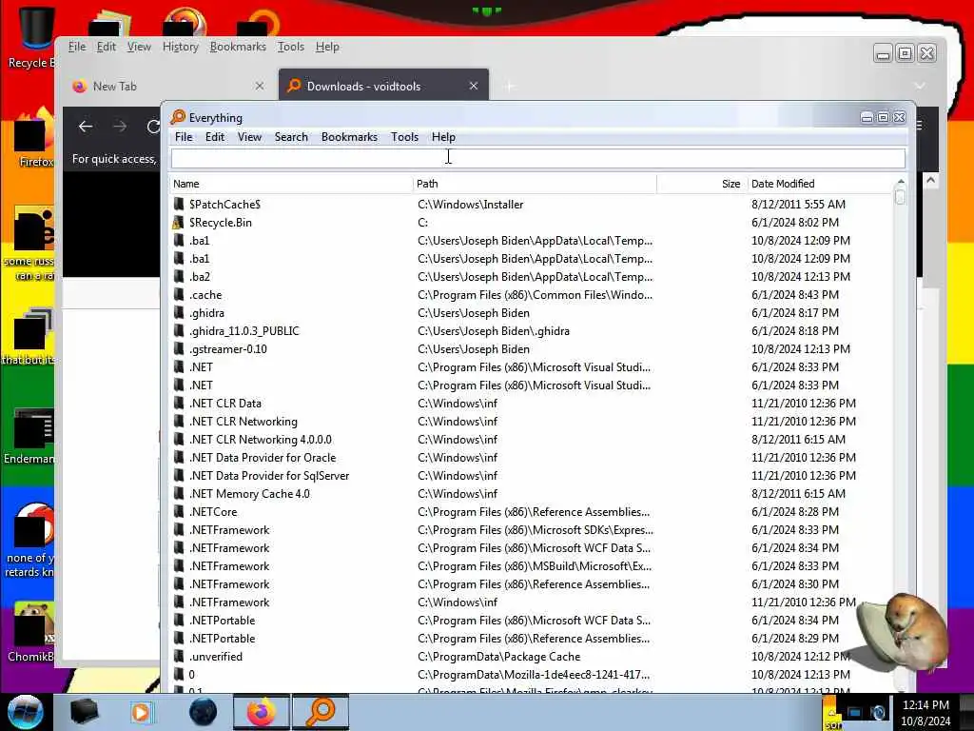Select the .NET Data Provider for Oracle icon
This screenshot has height=731, width=974.
click(x=179, y=457)
